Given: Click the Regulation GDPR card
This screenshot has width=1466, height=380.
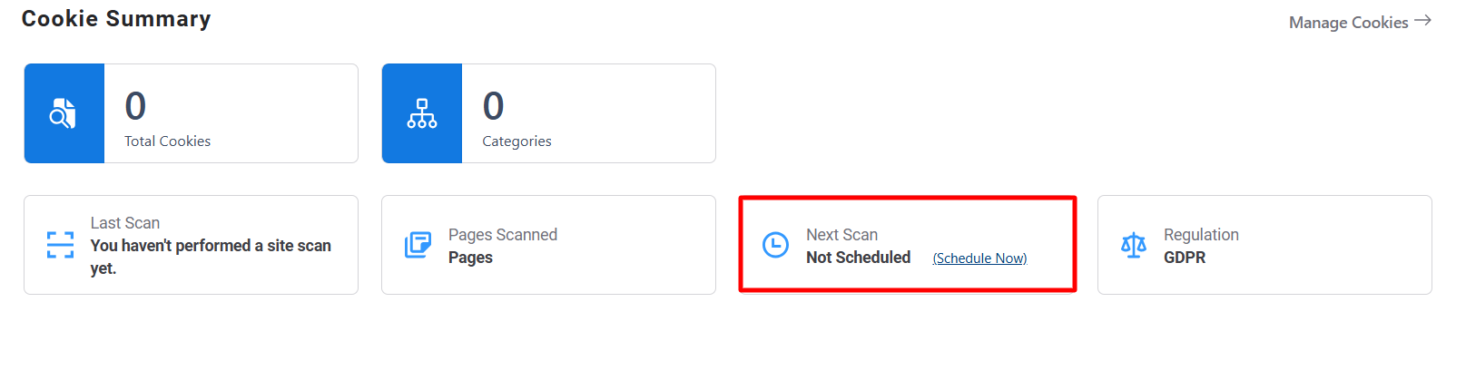Looking at the screenshot, I should pos(1264,245).
